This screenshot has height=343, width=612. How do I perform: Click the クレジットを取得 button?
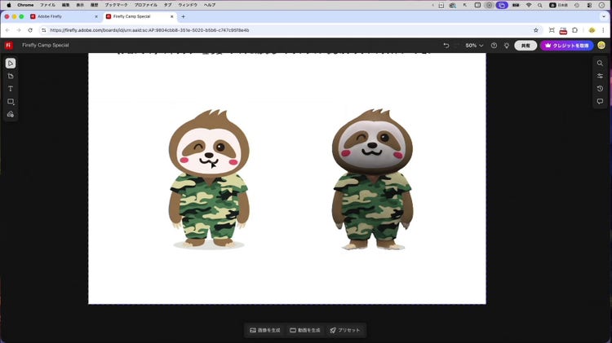567,46
